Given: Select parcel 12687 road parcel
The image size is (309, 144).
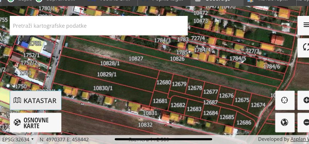Looking at the screenshot, I should [x=211, y=102].
